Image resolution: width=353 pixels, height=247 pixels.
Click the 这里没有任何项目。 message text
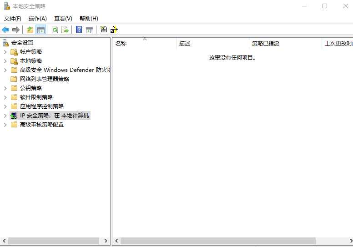[232, 58]
